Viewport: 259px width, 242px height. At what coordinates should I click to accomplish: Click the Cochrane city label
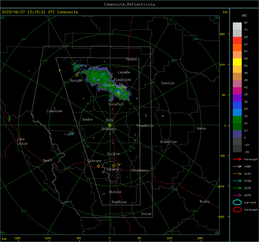[94, 161]
